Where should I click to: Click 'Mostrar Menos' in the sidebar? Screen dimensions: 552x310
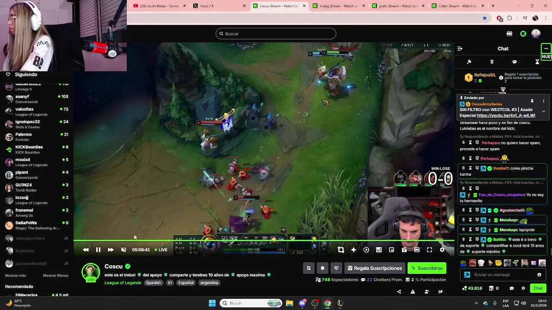[x=56, y=276]
